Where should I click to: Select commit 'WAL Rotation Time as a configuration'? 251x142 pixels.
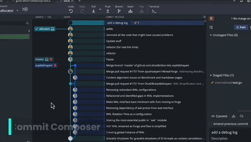pos(129,114)
